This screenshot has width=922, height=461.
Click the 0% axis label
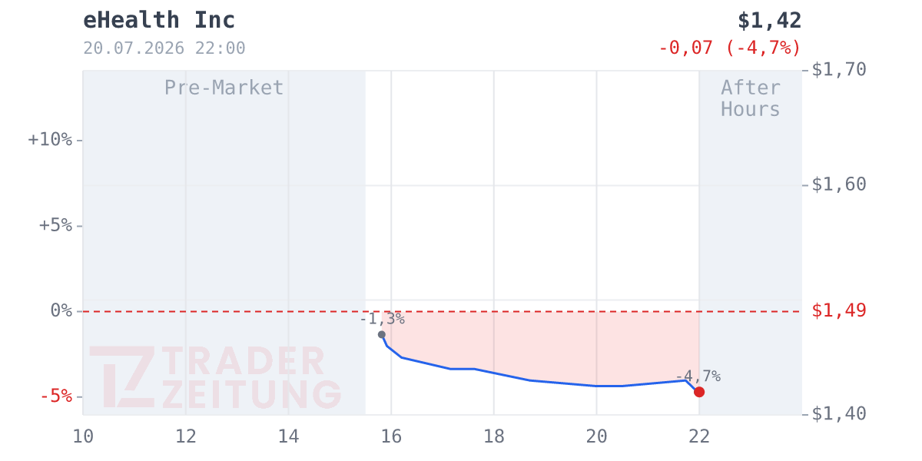[x=61, y=310]
